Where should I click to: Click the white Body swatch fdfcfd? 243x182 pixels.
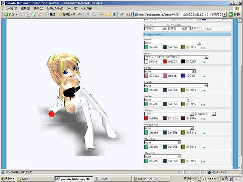pos(146,62)
